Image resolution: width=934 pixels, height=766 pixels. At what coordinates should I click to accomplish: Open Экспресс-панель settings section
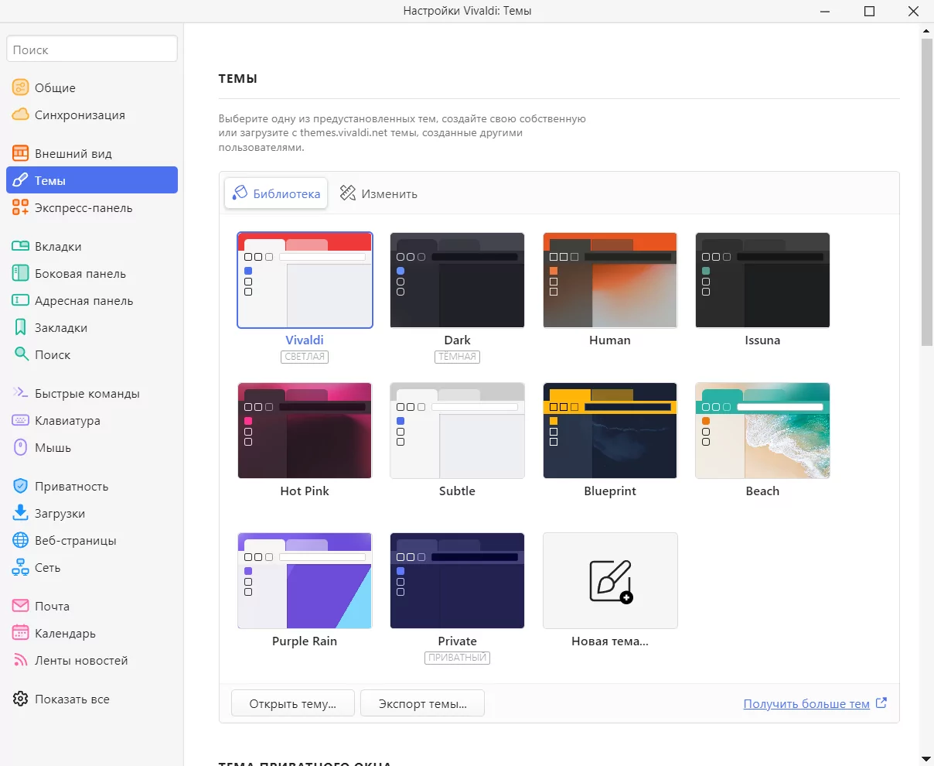92,207
